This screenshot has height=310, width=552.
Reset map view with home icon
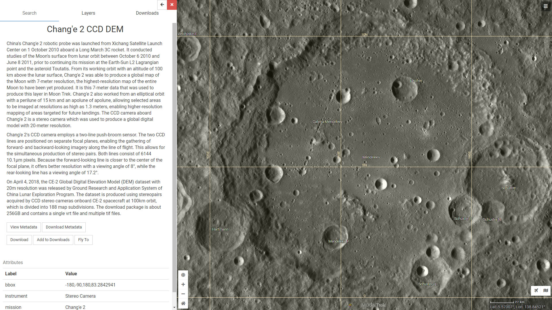[x=183, y=303]
